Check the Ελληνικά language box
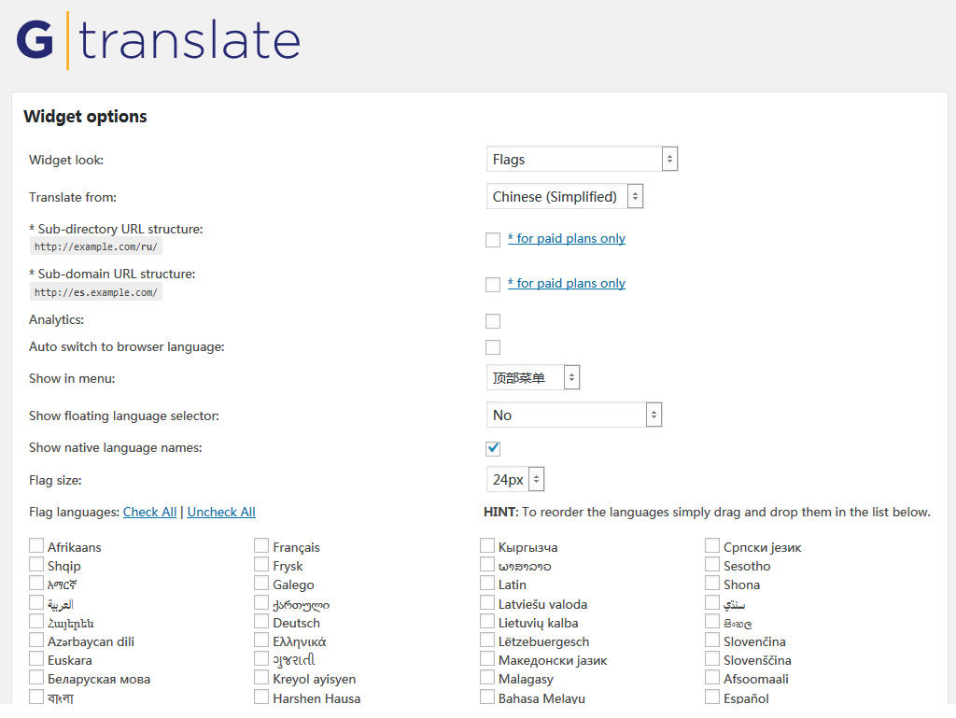The width and height of the screenshot is (956, 718). tap(261, 640)
